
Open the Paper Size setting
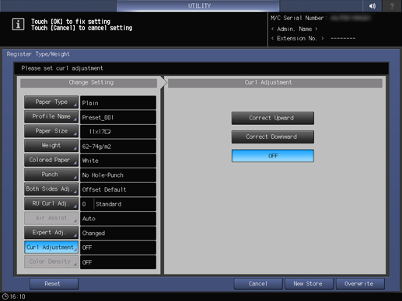pos(51,131)
